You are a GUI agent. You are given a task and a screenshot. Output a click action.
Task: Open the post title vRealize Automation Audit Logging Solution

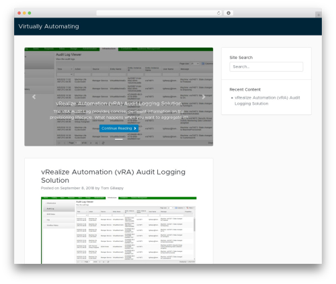coord(113,176)
